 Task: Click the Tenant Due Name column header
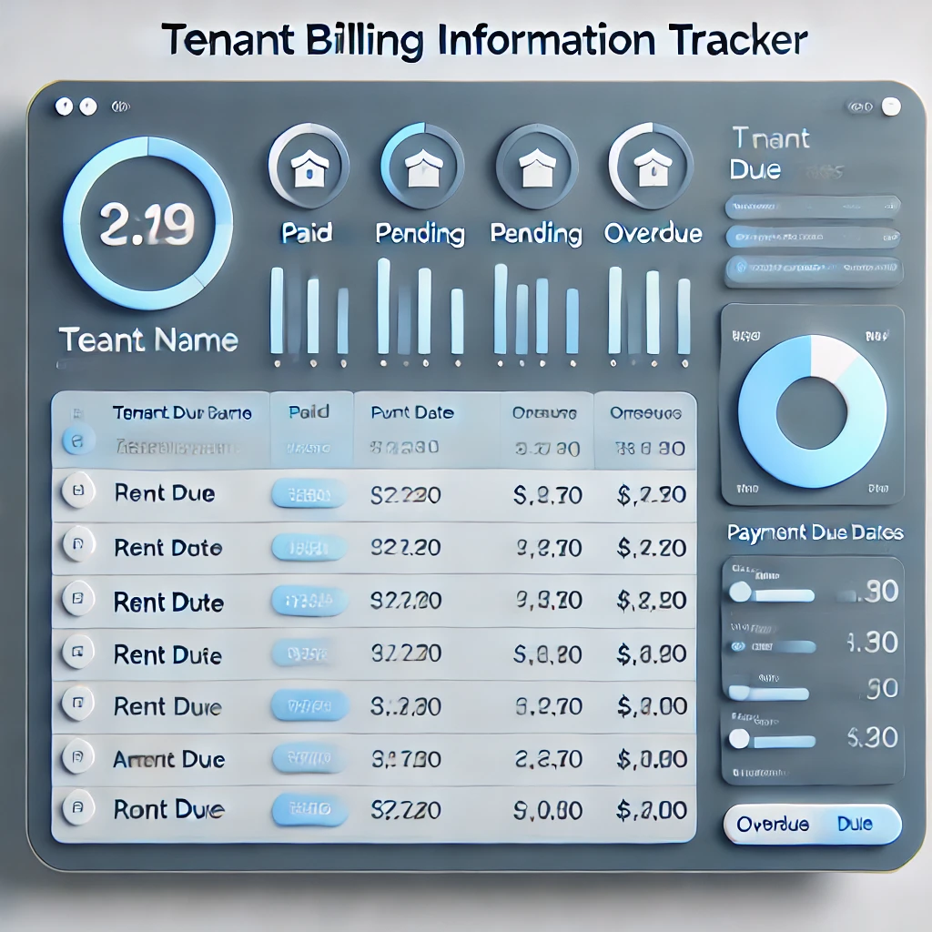pyautogui.click(x=182, y=412)
